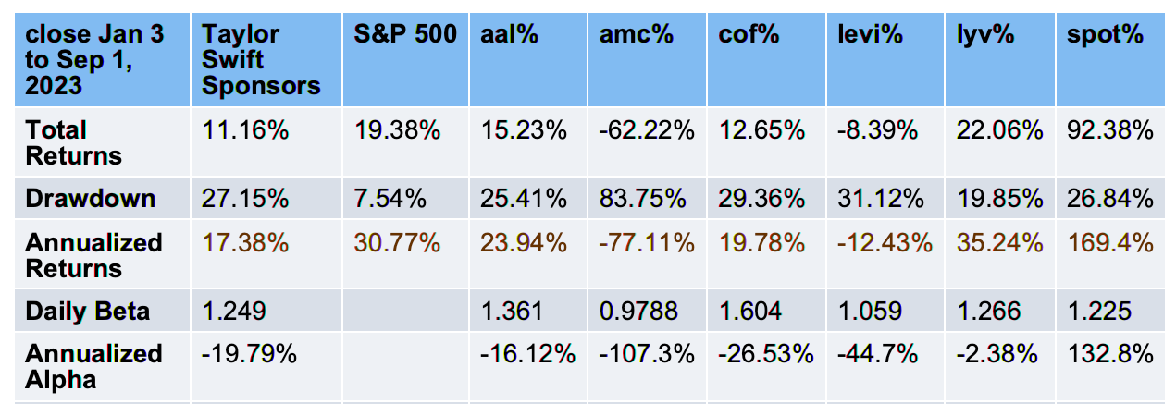Select the -62.22% amc total return cell
The height and width of the screenshot is (404, 1176).
(x=647, y=129)
